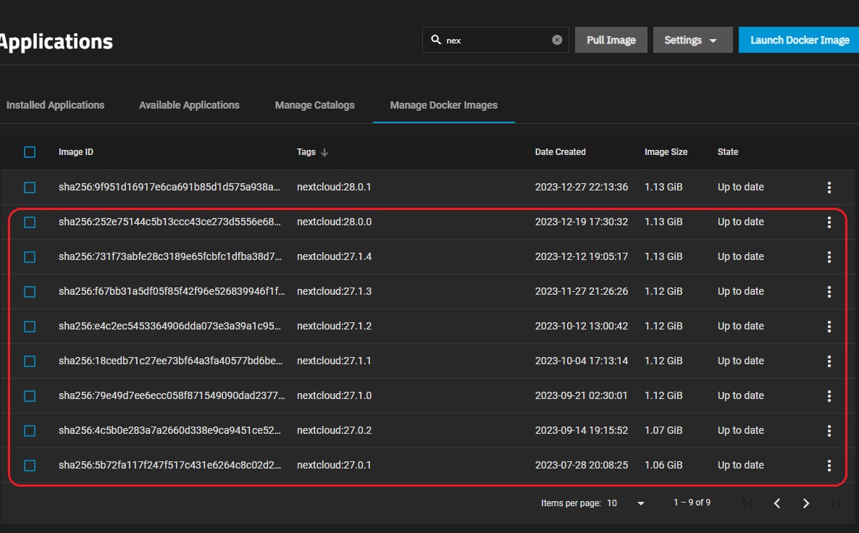Image resolution: width=859 pixels, height=533 pixels.
Task: Click the 1 – 9 of 9 range label
Action: 692,503
